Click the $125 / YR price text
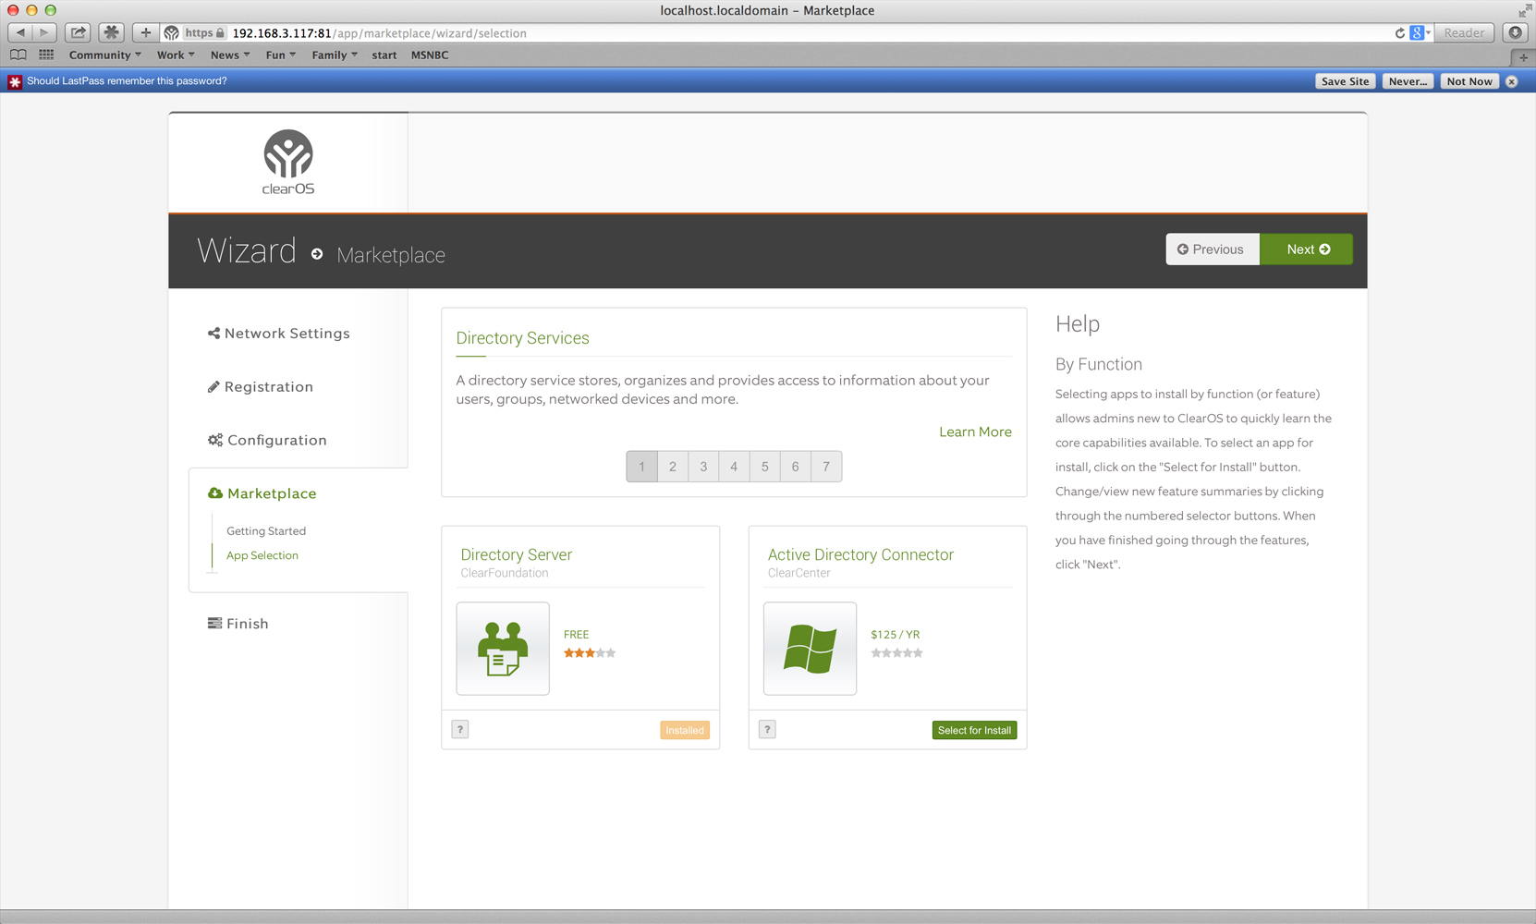1536x924 pixels. coord(895,635)
